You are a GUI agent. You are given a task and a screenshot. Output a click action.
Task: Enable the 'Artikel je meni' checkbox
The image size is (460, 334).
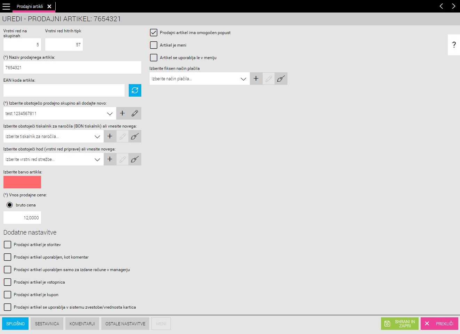click(x=153, y=45)
